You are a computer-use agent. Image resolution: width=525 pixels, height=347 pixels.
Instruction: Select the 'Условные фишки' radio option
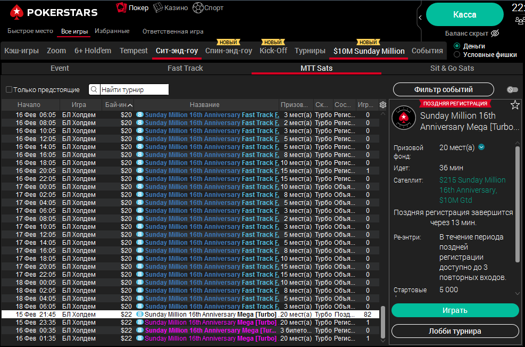(x=457, y=54)
